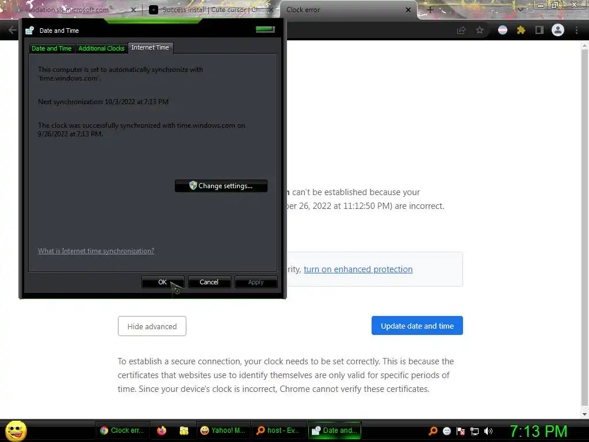Viewport: 589px width, 442px height.
Task: Launch Firefox from the taskbar
Action: 162,430
